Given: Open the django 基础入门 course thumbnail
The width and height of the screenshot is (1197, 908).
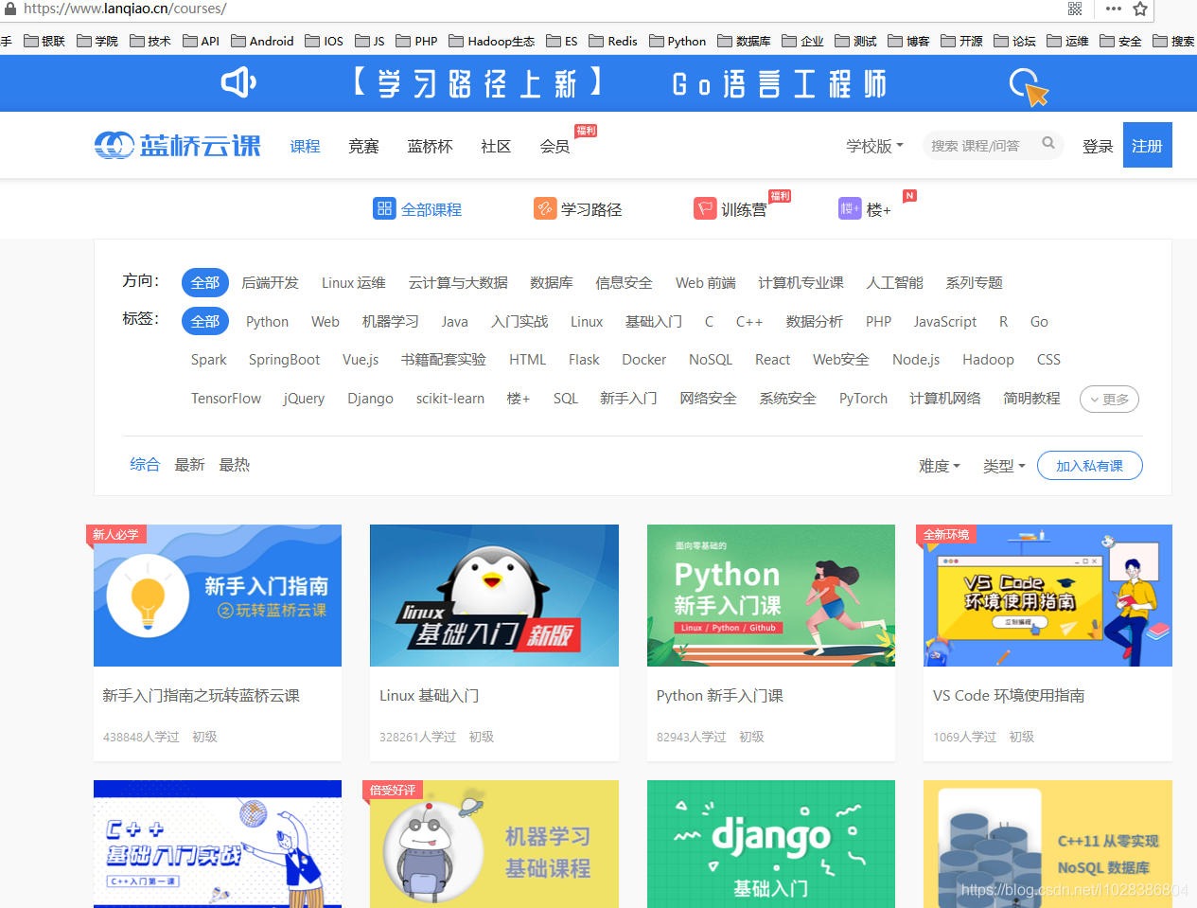Looking at the screenshot, I should pos(771,844).
